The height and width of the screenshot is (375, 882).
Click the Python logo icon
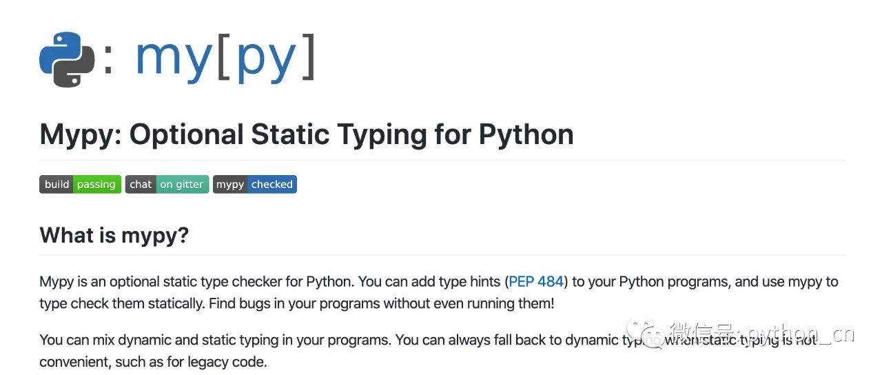pyautogui.click(x=67, y=59)
